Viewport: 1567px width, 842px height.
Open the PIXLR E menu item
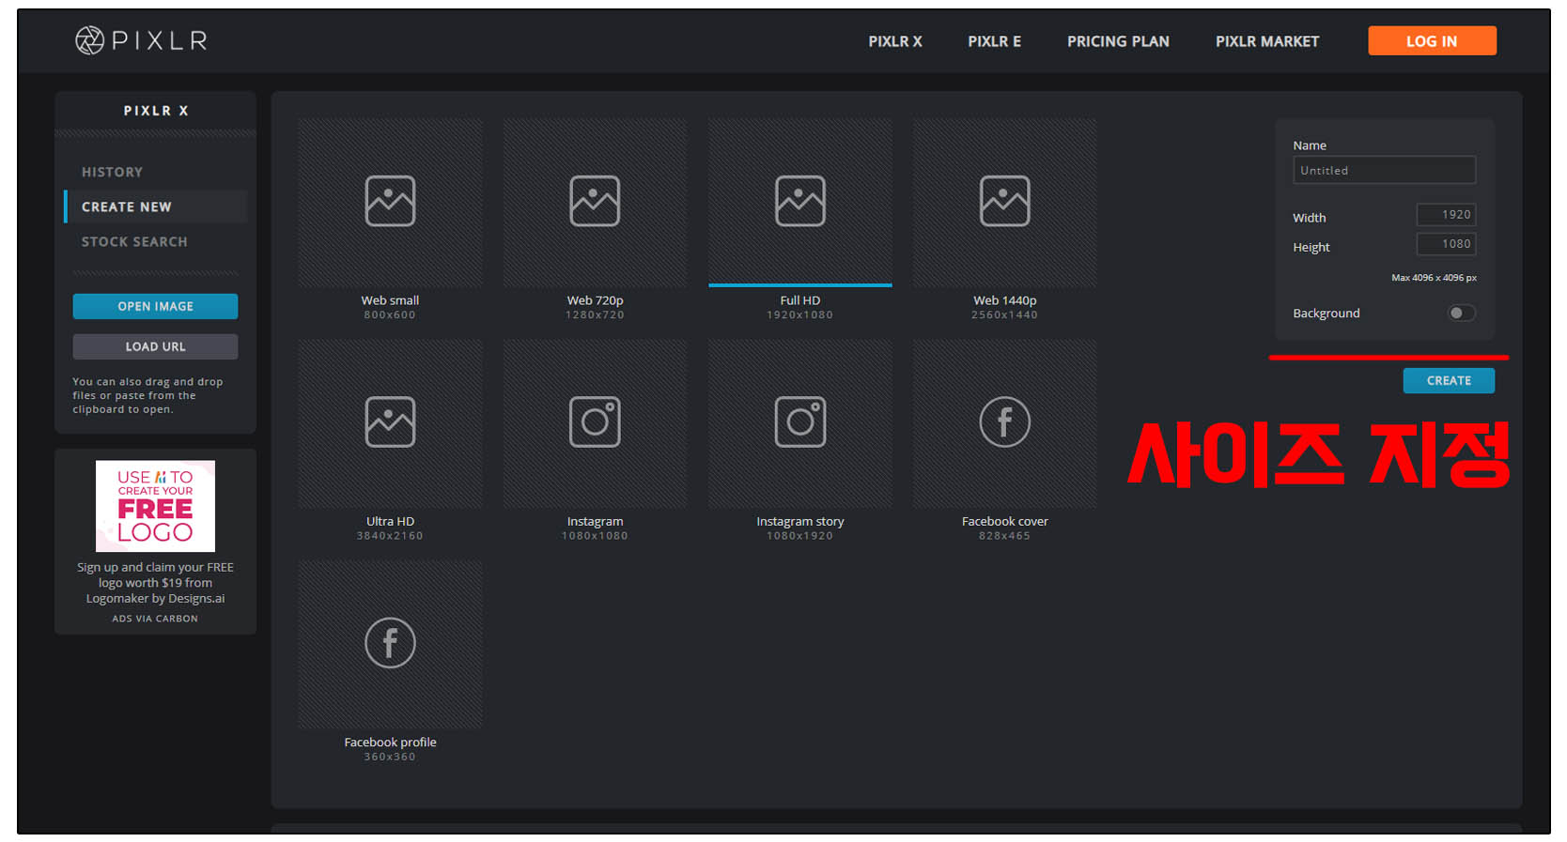pyautogui.click(x=995, y=41)
